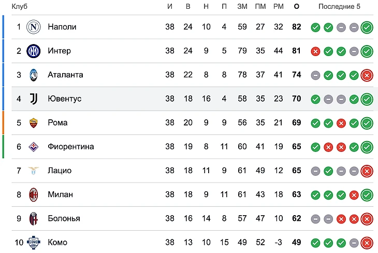Viewport: 378px width, 253px height.
Task: Open the Фиорентина team link
Action: point(71,147)
